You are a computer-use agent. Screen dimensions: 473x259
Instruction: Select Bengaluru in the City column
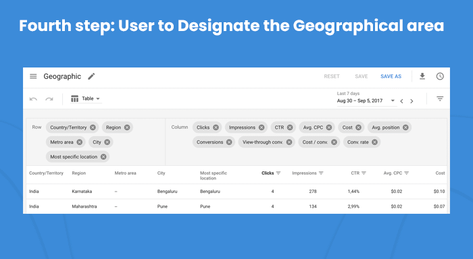(167, 192)
